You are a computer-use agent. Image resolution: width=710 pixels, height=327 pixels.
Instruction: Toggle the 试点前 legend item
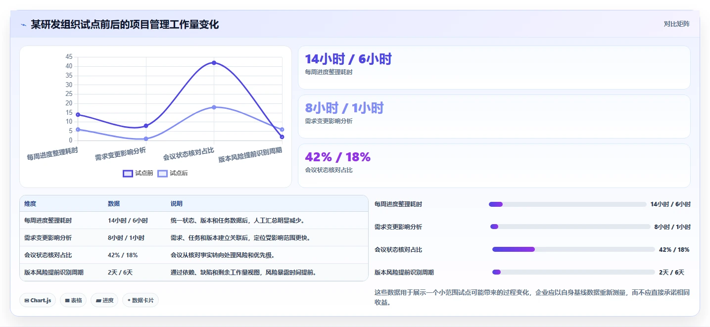coord(138,173)
